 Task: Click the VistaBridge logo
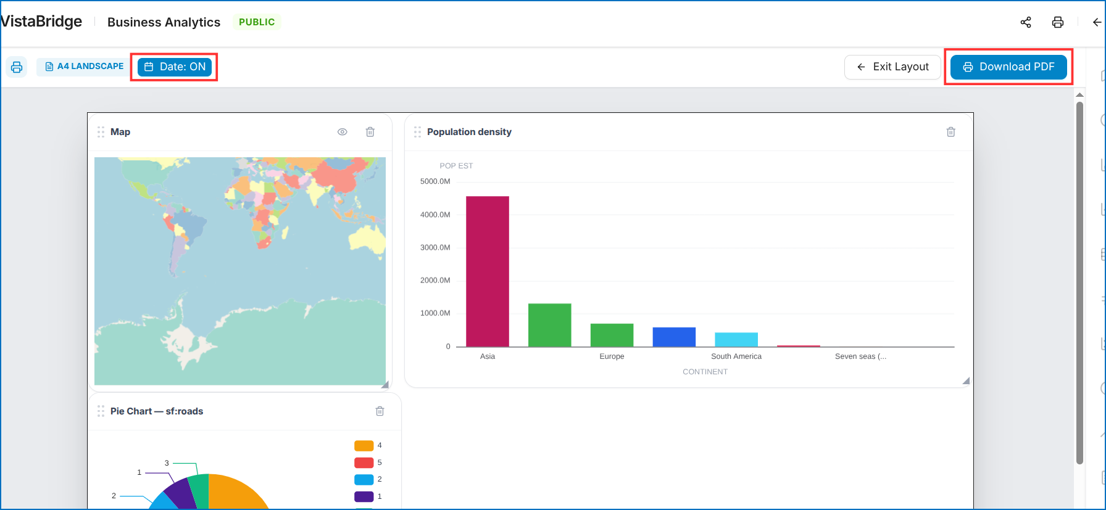[41, 22]
